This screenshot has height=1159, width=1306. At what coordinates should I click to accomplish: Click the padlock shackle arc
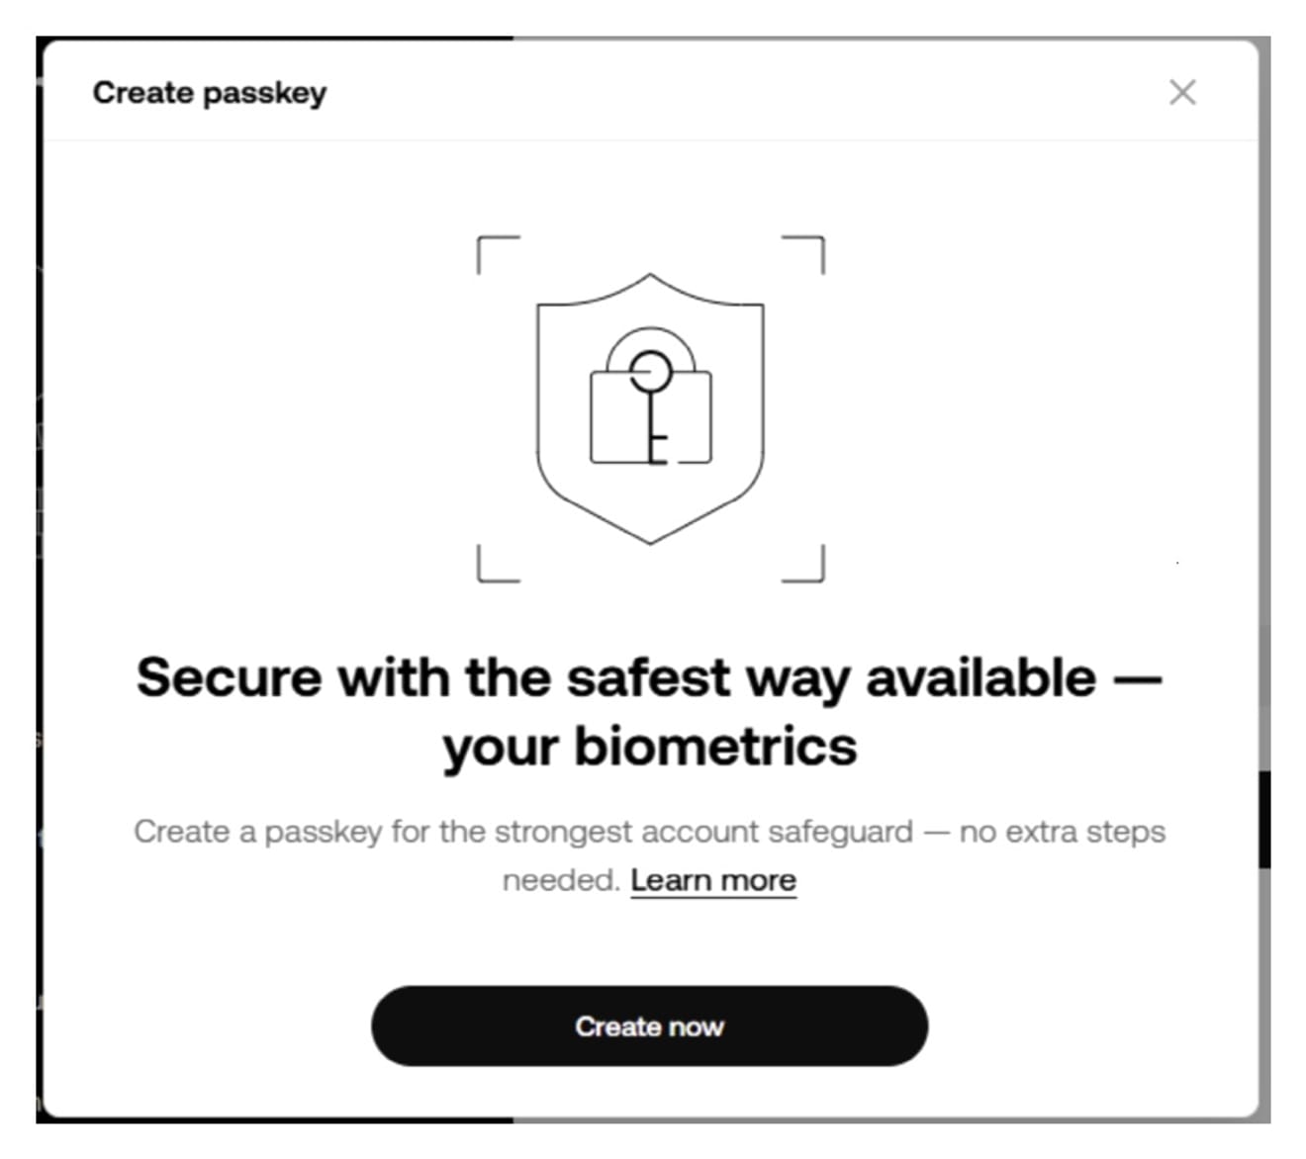tap(650, 348)
